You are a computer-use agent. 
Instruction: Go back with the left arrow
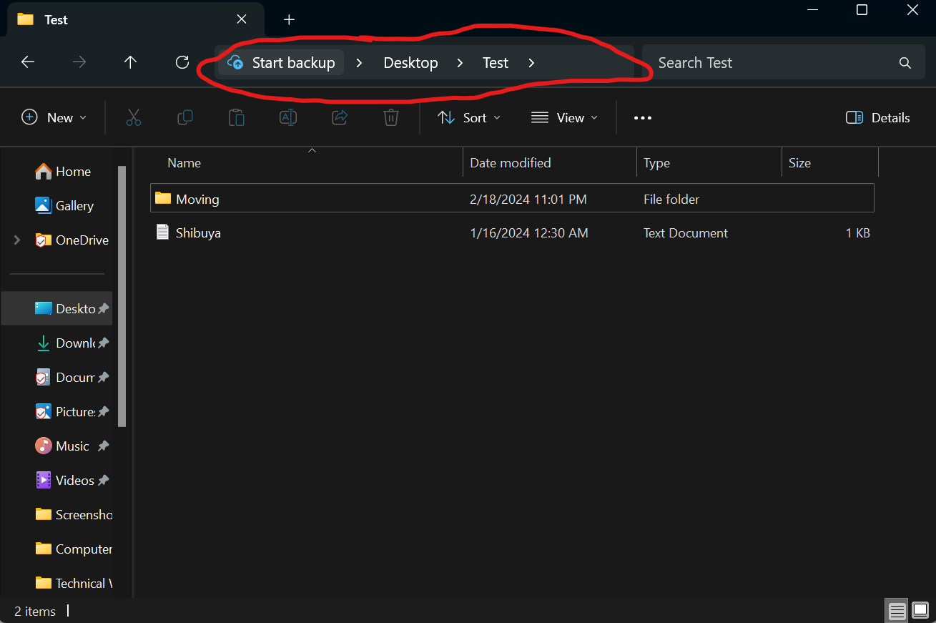tap(28, 62)
